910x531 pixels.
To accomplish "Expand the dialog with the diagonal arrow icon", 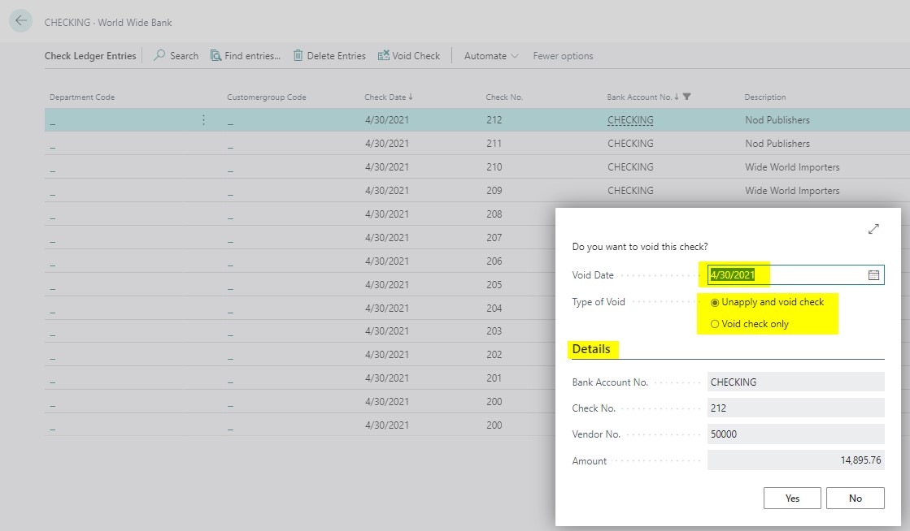I will tap(873, 229).
